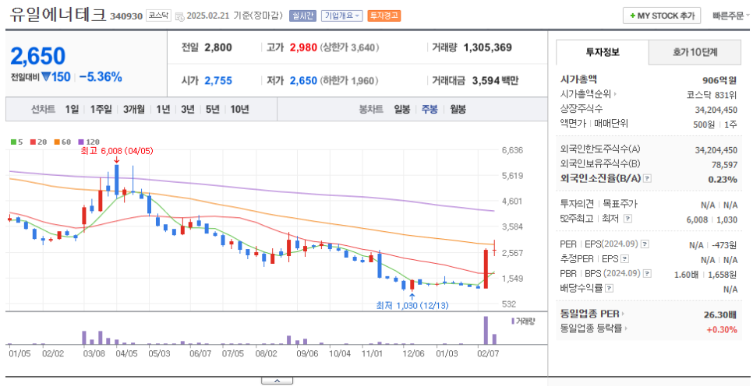Click the 외국인소진율 value 0.23%
The width and height of the screenshot is (753, 386).
pos(724,179)
